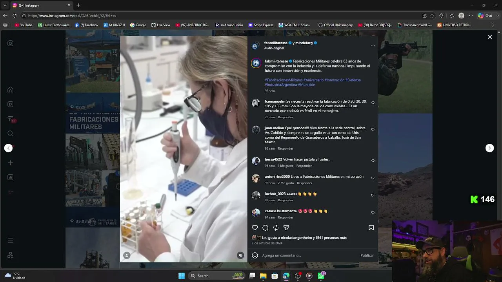Click the browser address bar
This screenshot has height=282, width=502.
click(x=220, y=16)
